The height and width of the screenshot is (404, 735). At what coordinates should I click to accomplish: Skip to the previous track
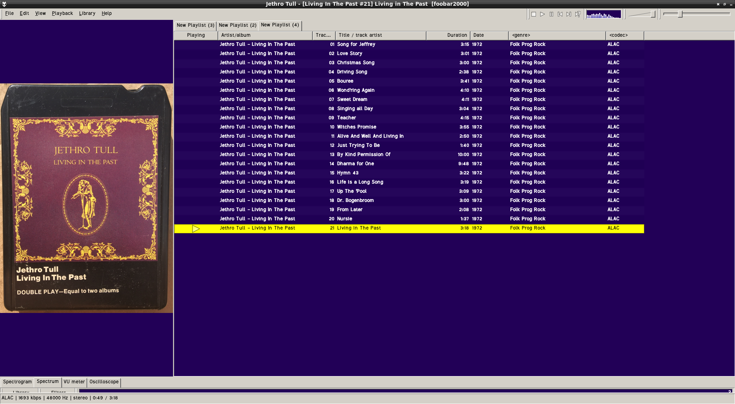pos(560,14)
